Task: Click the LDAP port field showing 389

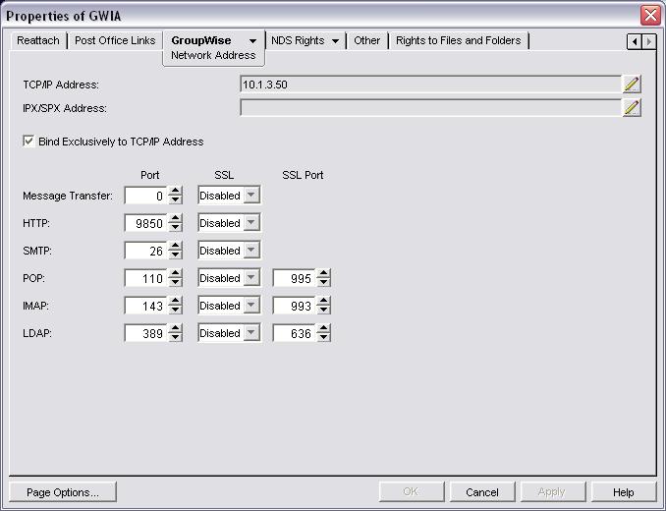Action: tap(145, 333)
